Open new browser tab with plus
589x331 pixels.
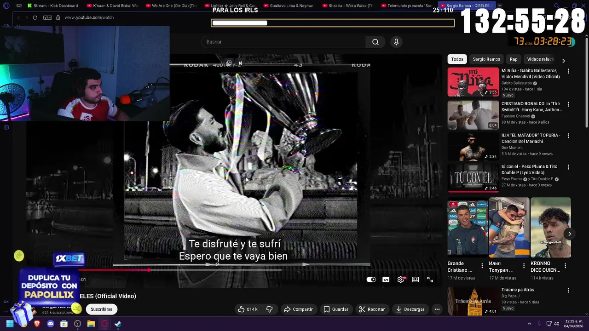[x=500, y=6]
